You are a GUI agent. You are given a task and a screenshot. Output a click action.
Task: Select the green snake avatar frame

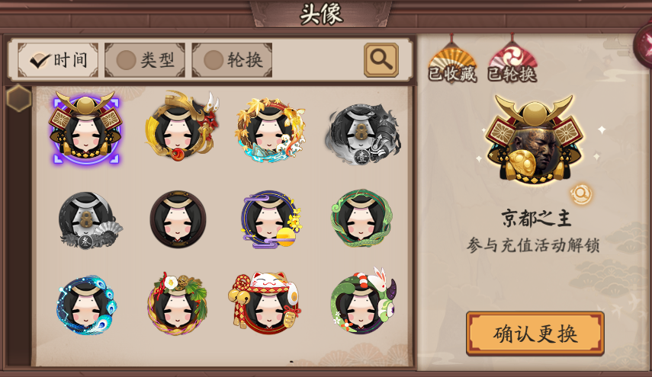point(361,219)
